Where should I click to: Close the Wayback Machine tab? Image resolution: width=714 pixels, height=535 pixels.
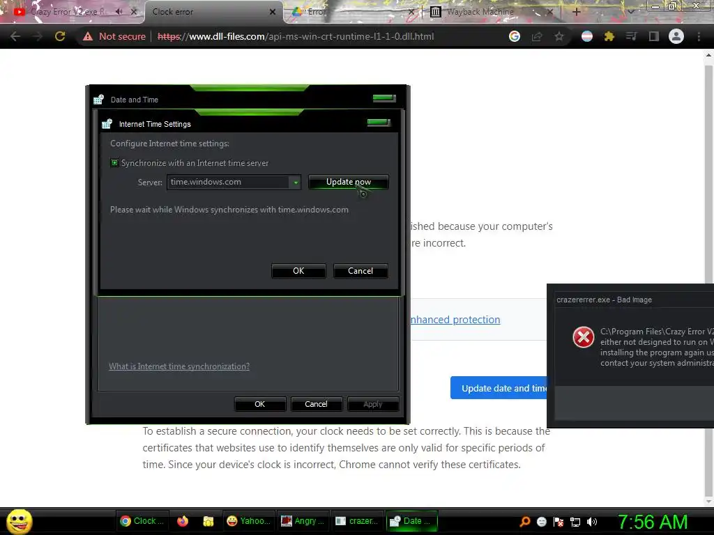coord(550,12)
